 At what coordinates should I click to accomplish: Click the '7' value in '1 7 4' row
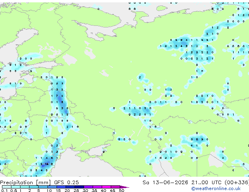[x=57, y=96]
